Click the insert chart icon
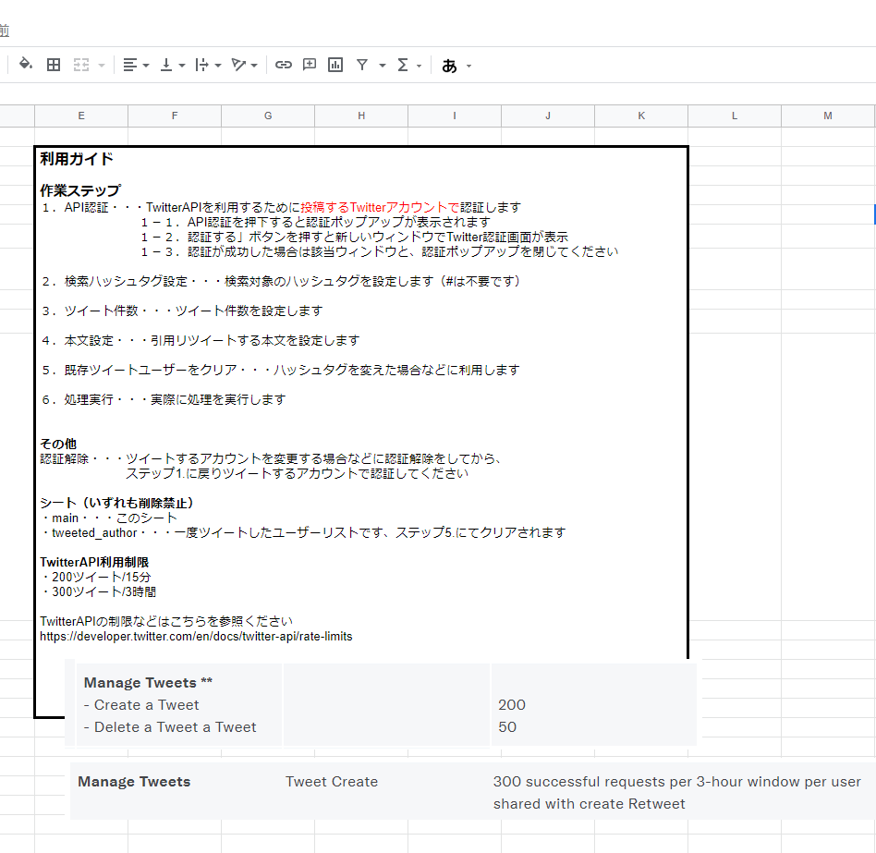876x853 pixels. pos(335,65)
